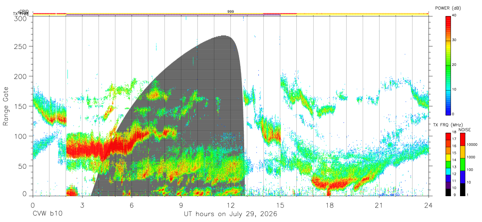This screenshot has width=482, height=222.
Task: Click the 20 label on the power colorbar
Action: pyautogui.click(x=455, y=65)
